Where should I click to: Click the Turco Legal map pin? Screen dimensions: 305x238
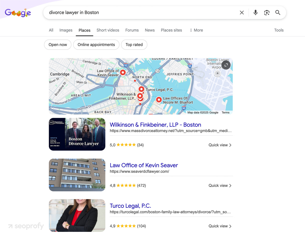[x=142, y=89]
